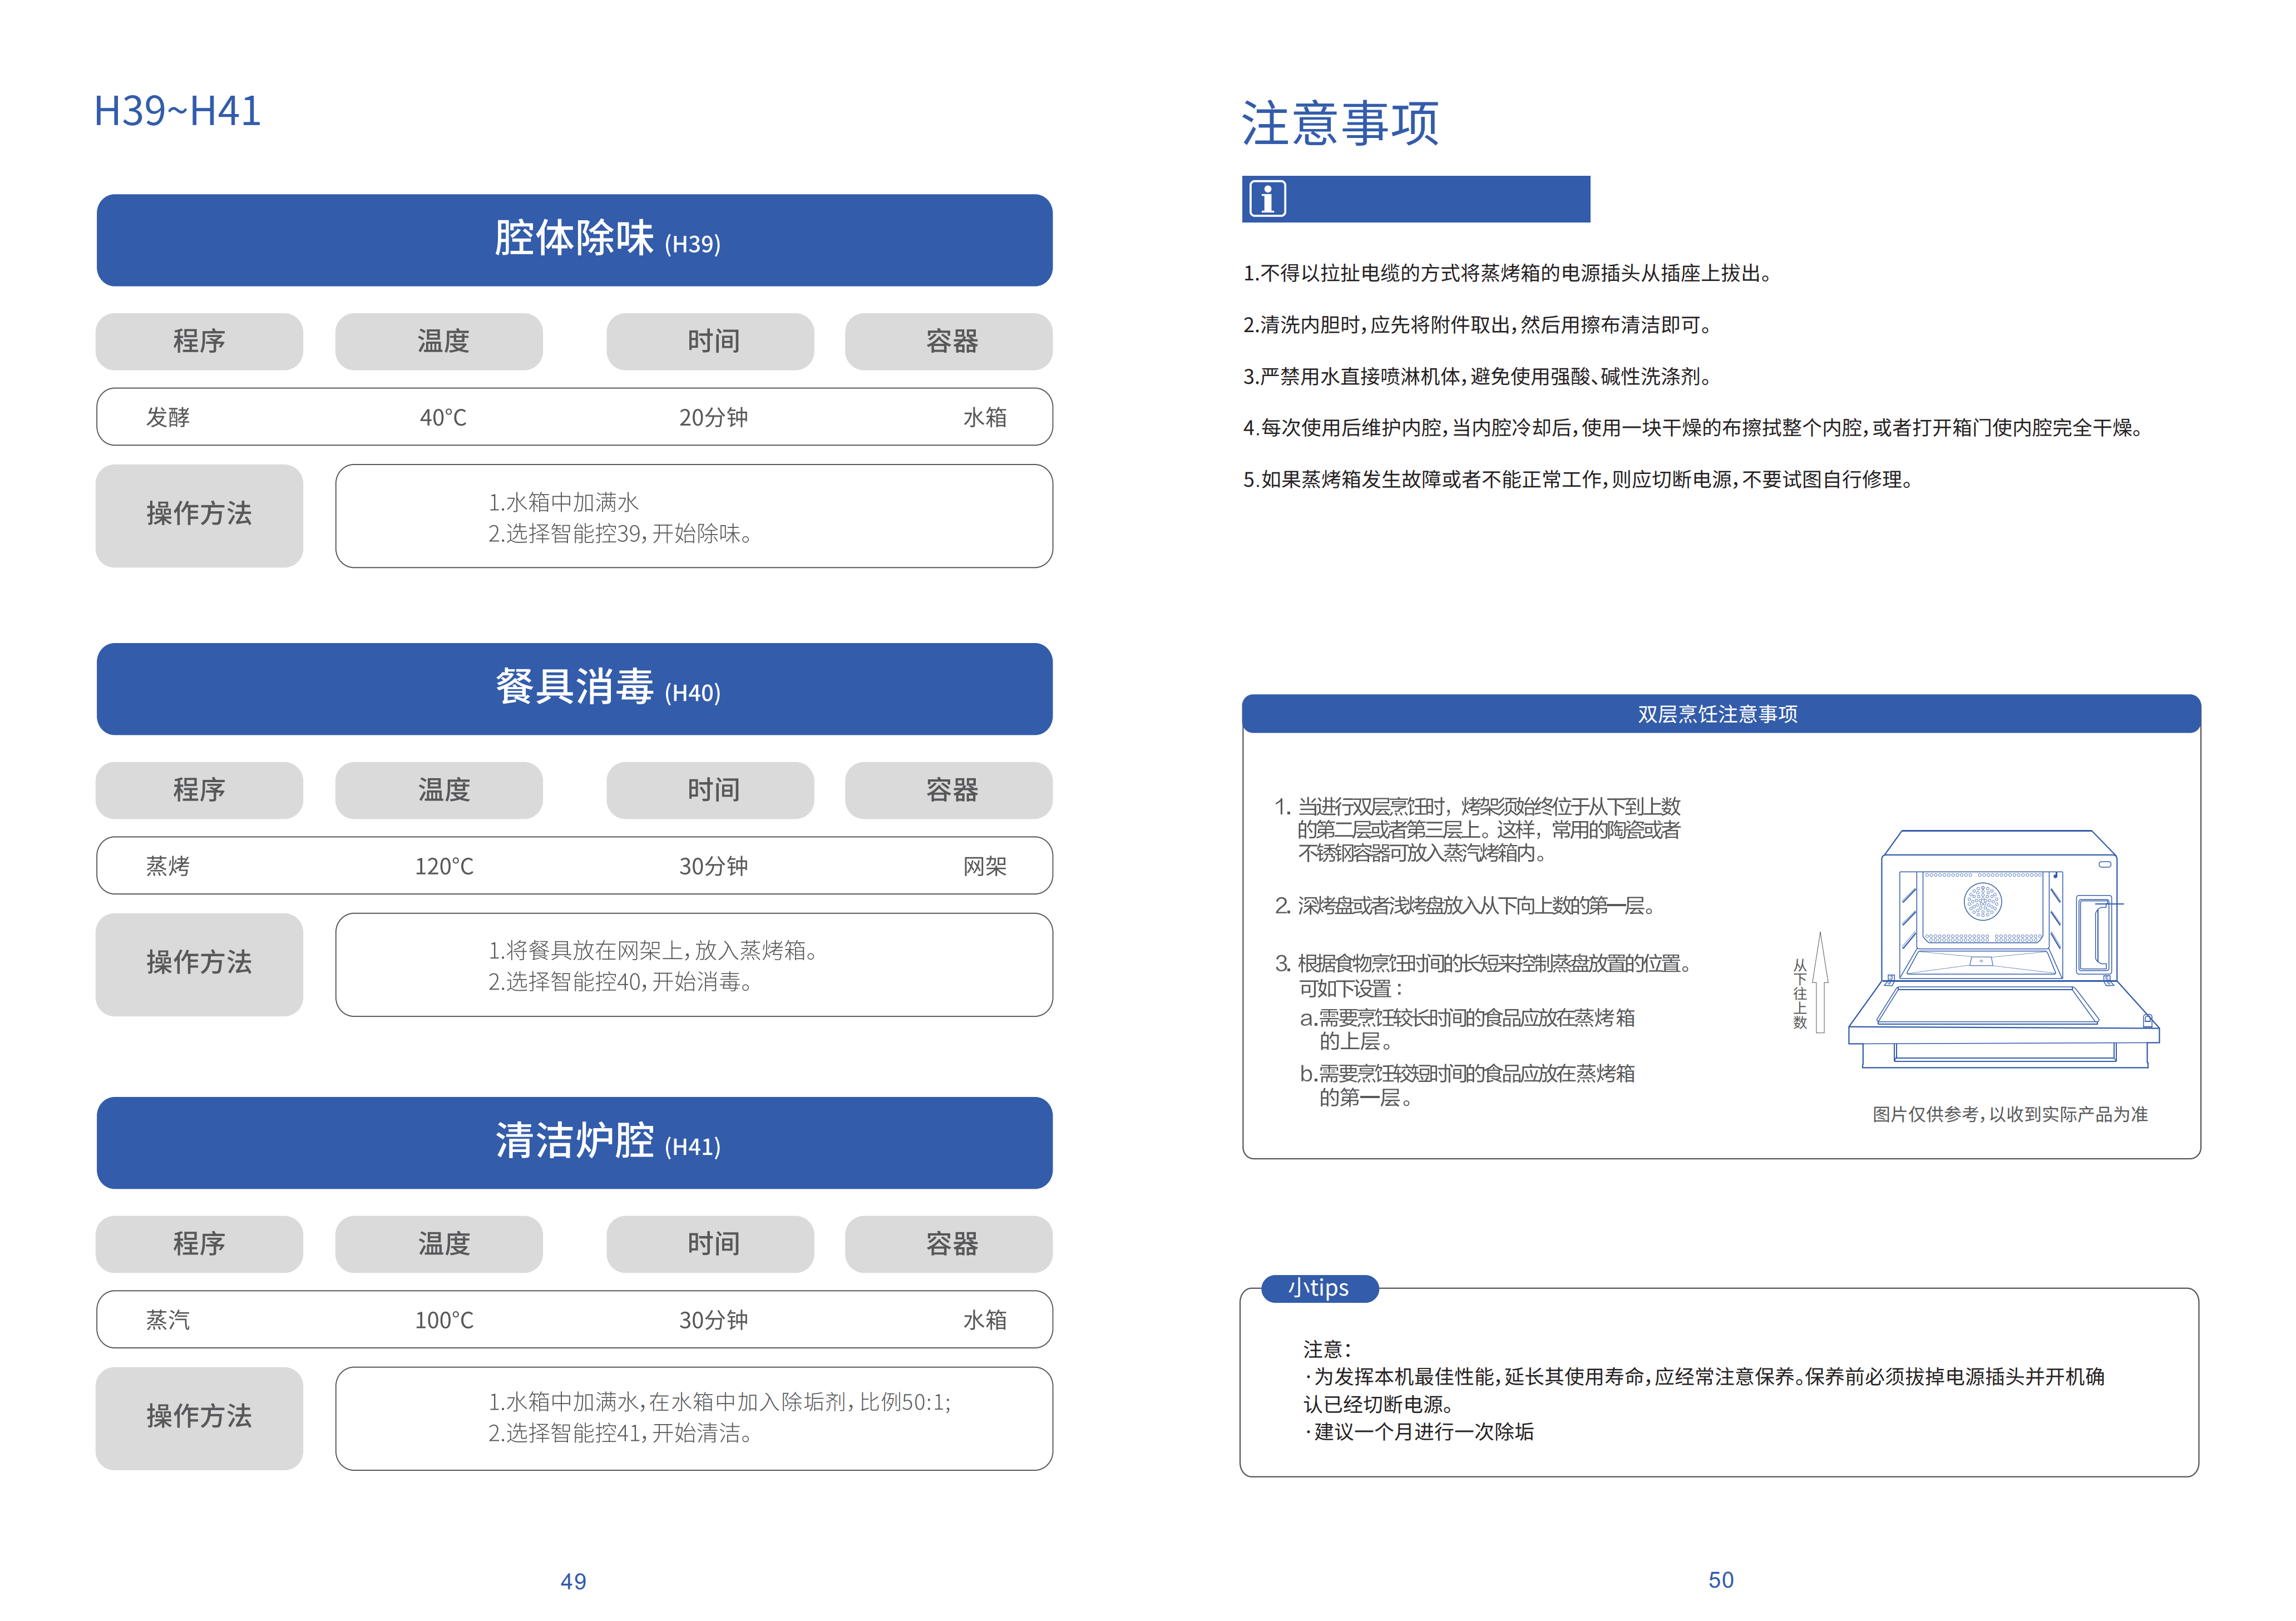Click the 蒸烤 120°C data row

click(574, 865)
